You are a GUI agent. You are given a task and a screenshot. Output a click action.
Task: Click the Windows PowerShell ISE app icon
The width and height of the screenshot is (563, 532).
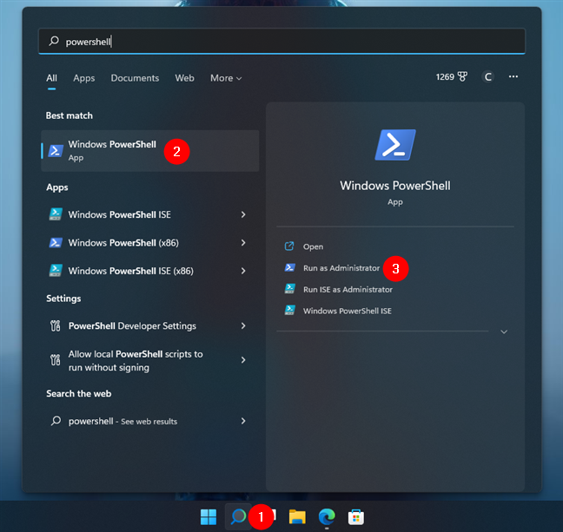56,214
